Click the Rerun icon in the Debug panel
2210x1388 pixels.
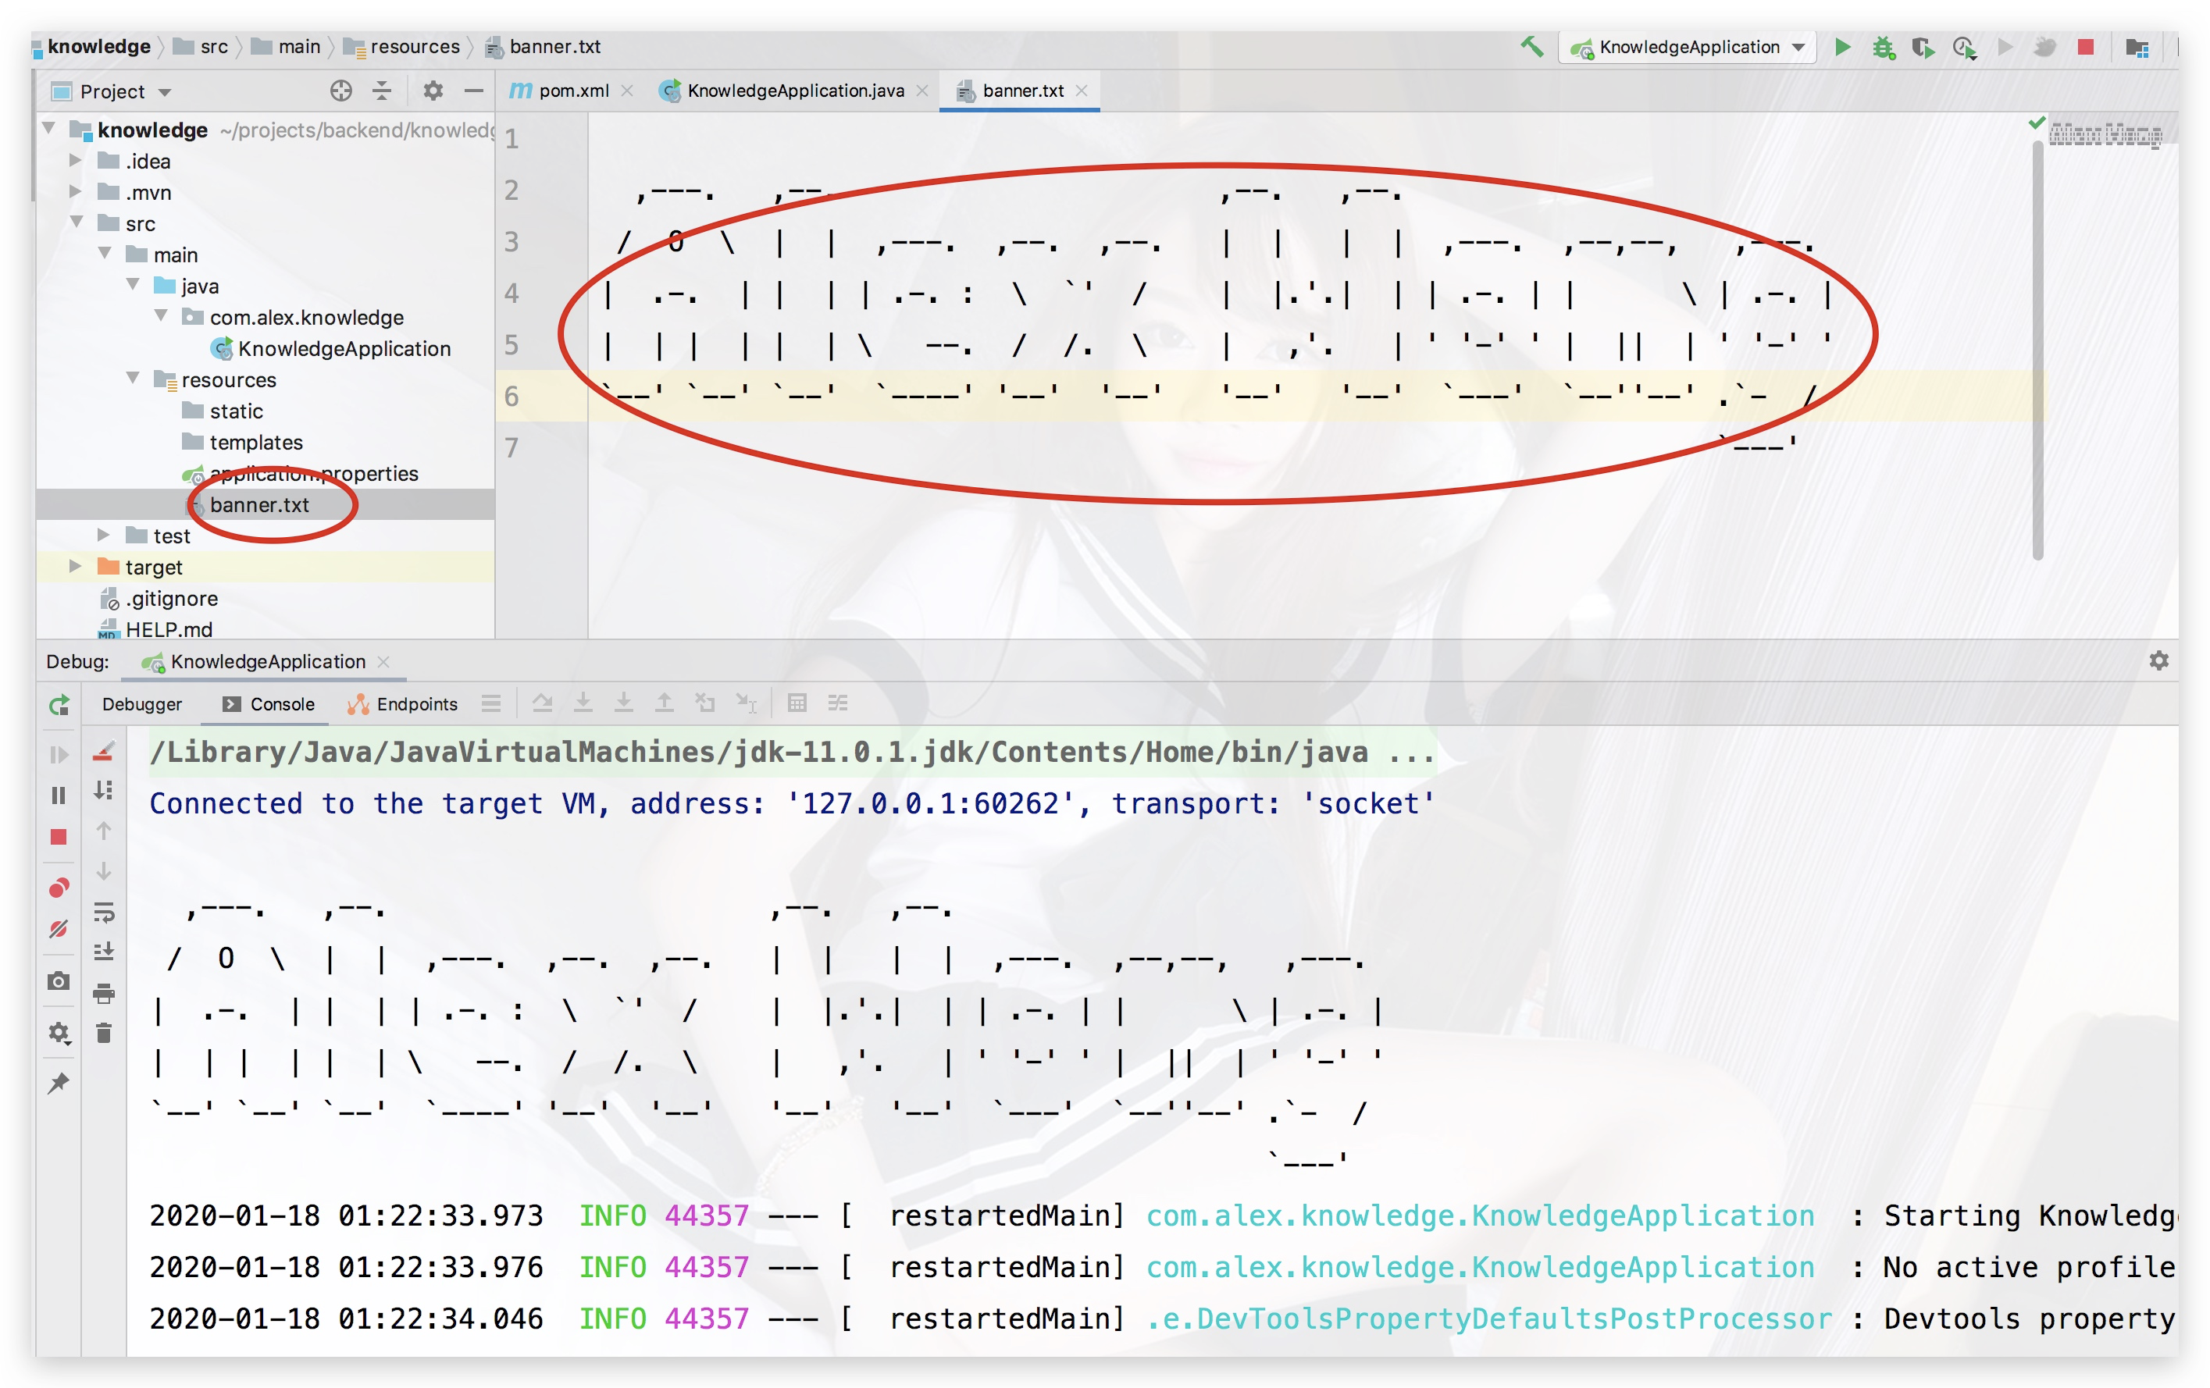59,705
